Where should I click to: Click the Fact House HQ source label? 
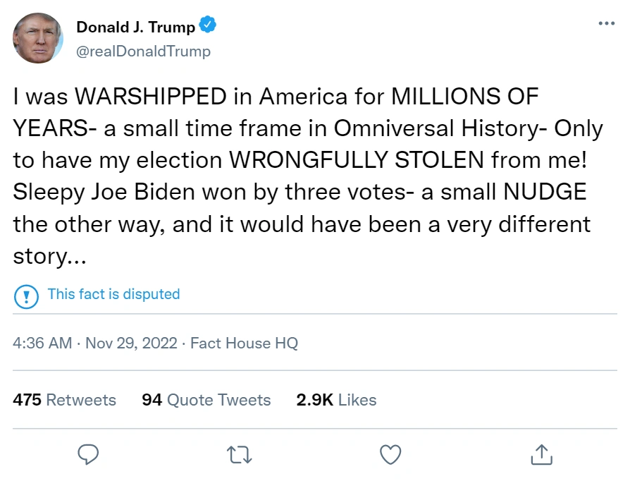tap(244, 343)
